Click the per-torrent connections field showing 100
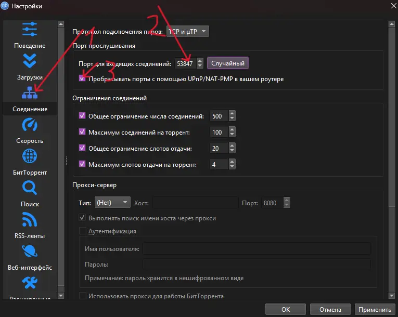 click(x=220, y=132)
